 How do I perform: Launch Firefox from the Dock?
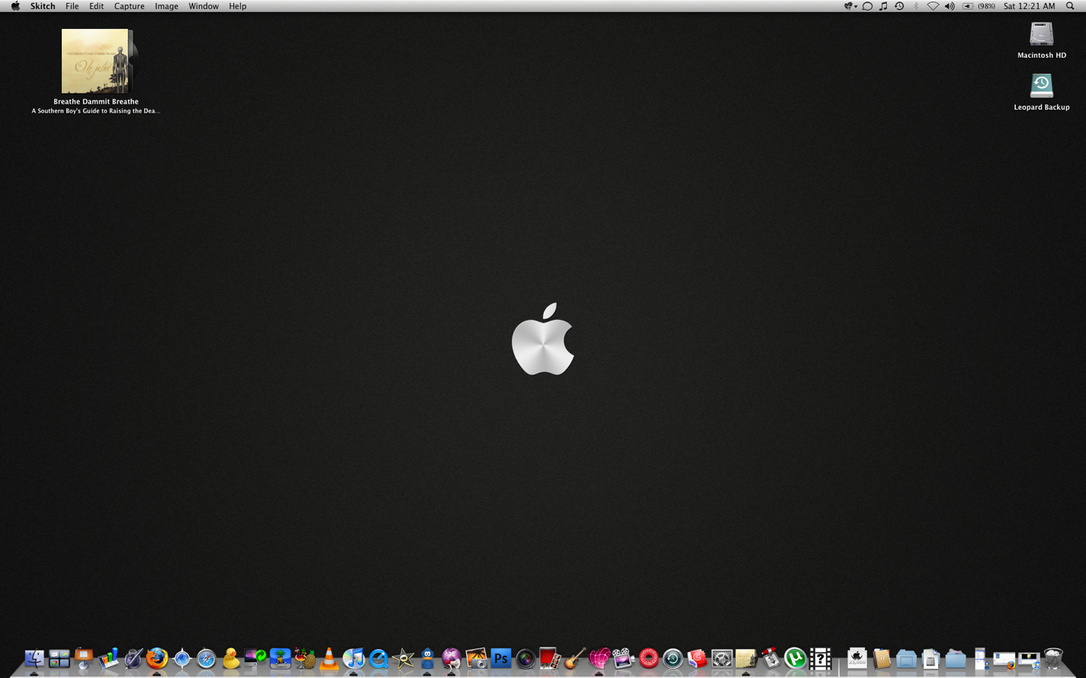157,658
